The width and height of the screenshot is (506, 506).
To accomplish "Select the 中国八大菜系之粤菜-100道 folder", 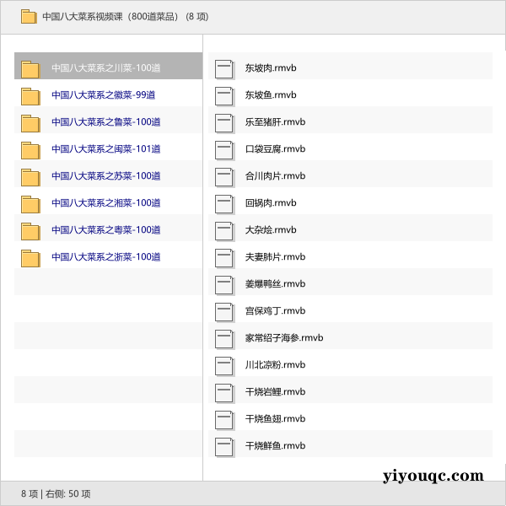I will (x=105, y=230).
